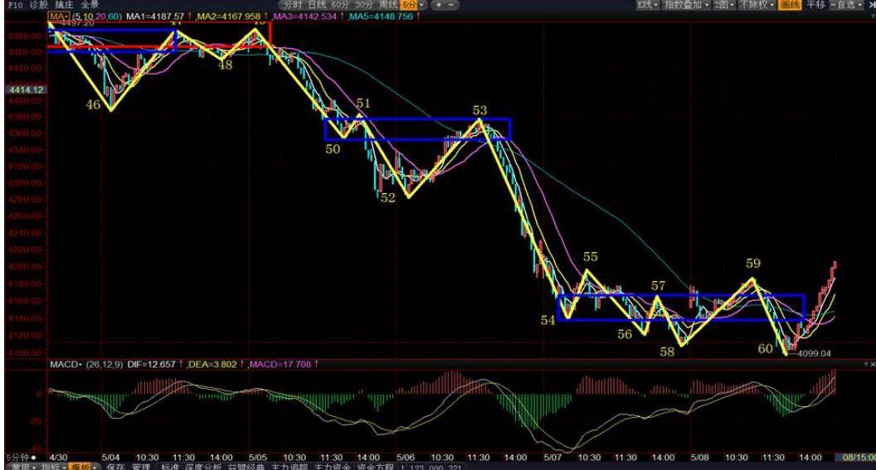The height and width of the screenshot is (470, 876).
Task: Select the 标准 standard template
Action: click(170, 467)
